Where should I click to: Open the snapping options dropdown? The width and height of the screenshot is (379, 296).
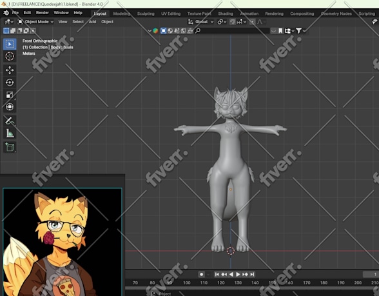[x=242, y=22]
